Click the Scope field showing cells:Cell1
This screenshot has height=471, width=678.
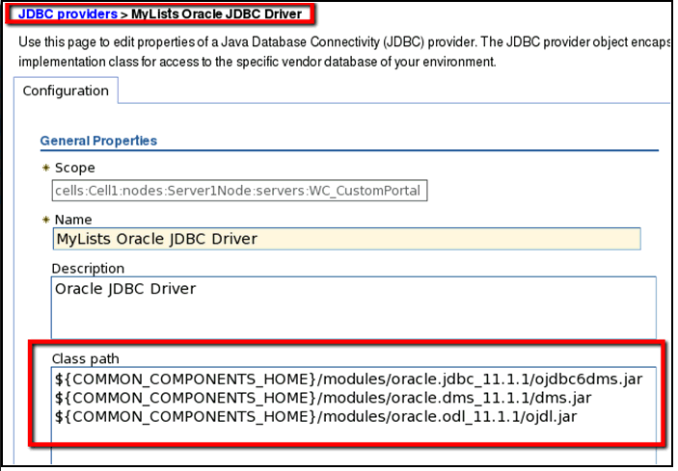[239, 191]
